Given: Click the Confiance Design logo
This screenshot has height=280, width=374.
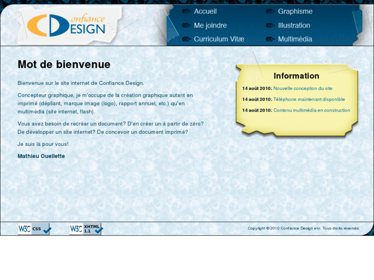Looking at the screenshot, I should coord(66,25).
